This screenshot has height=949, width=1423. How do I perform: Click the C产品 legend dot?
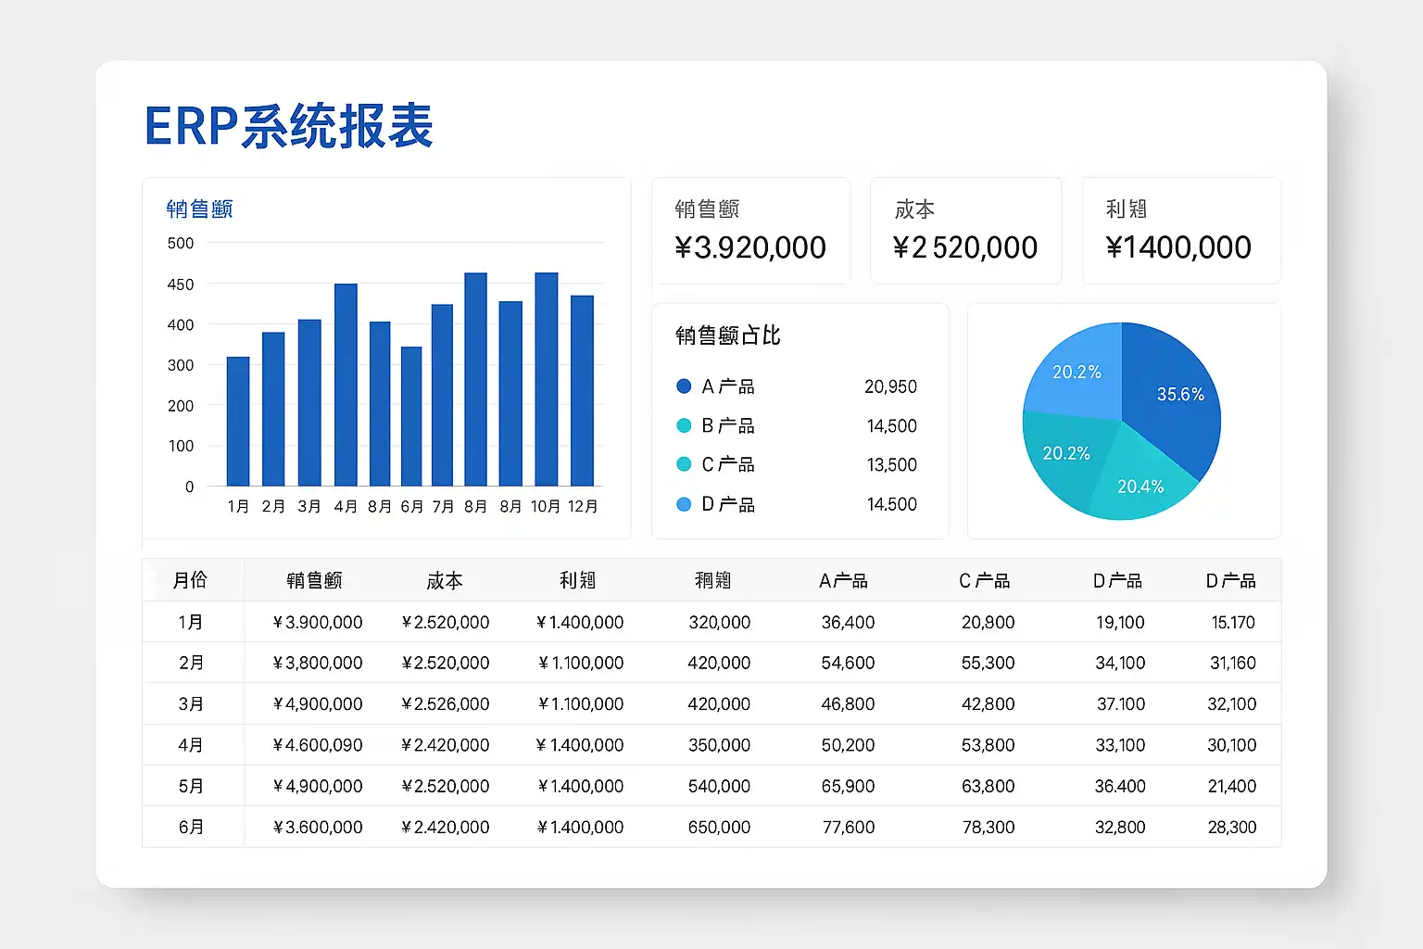tap(684, 464)
